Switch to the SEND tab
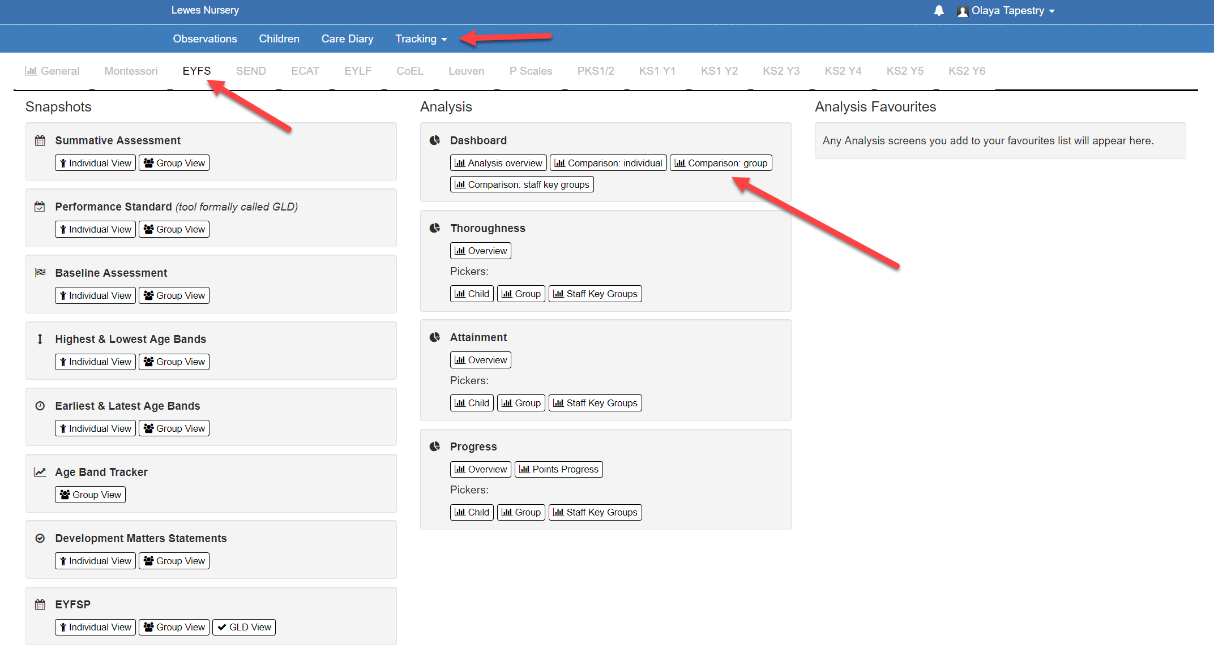Screen dimensions: 1214x657 [251, 71]
